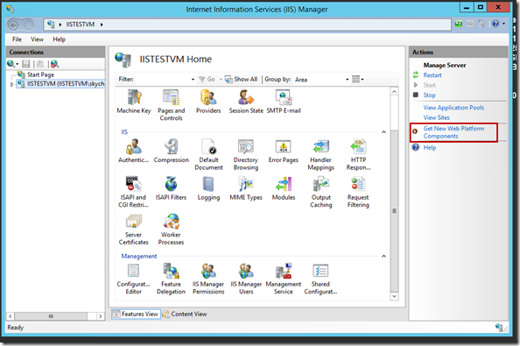Open the Logging feature
Screen dimensions: 520x346
[x=208, y=188]
